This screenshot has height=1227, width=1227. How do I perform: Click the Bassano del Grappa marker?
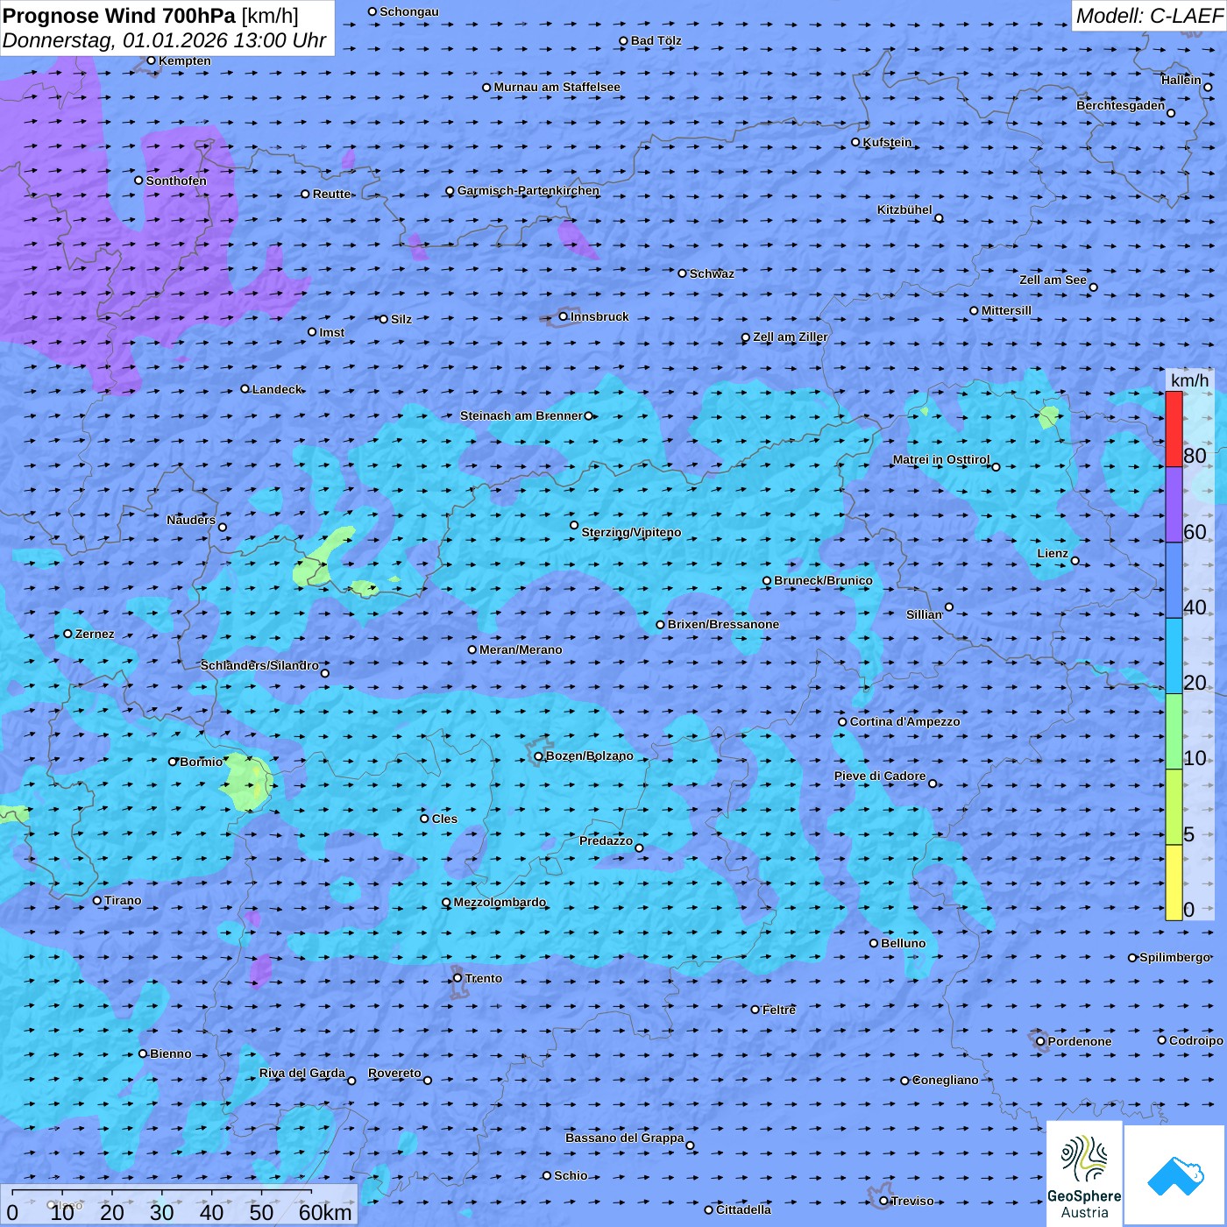690,1145
